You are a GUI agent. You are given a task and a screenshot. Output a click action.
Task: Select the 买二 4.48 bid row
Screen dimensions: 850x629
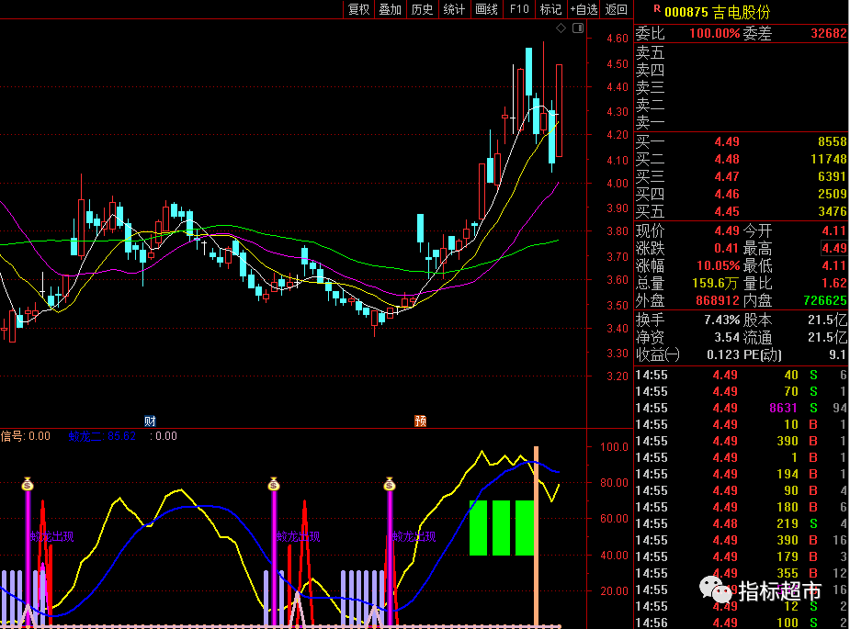click(x=741, y=159)
